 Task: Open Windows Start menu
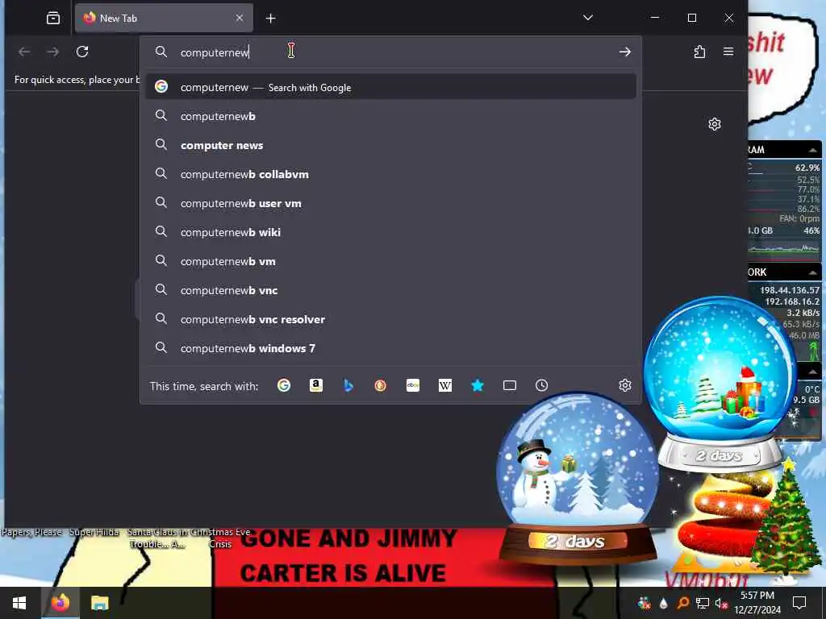tap(19, 603)
